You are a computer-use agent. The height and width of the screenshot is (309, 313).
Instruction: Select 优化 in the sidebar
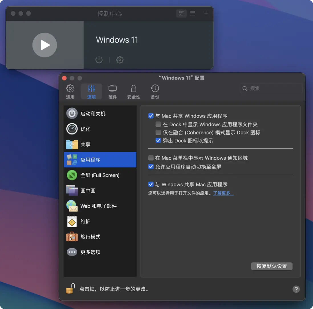pyautogui.click(x=100, y=129)
